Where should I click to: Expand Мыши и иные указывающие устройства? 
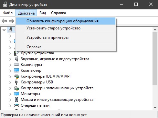point(10,100)
